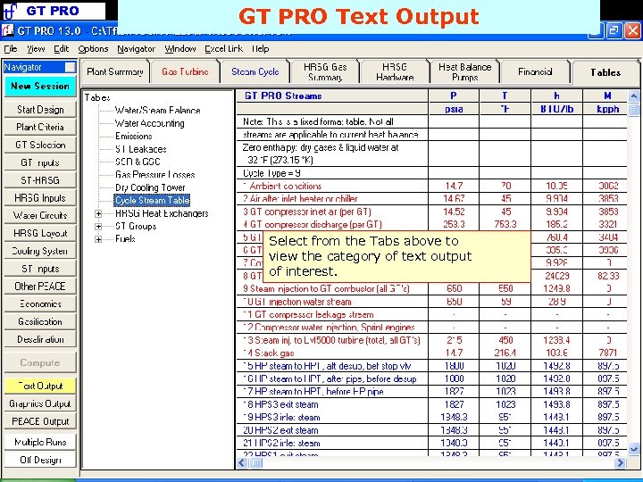Expand the Fuels tree node

(x=98, y=239)
